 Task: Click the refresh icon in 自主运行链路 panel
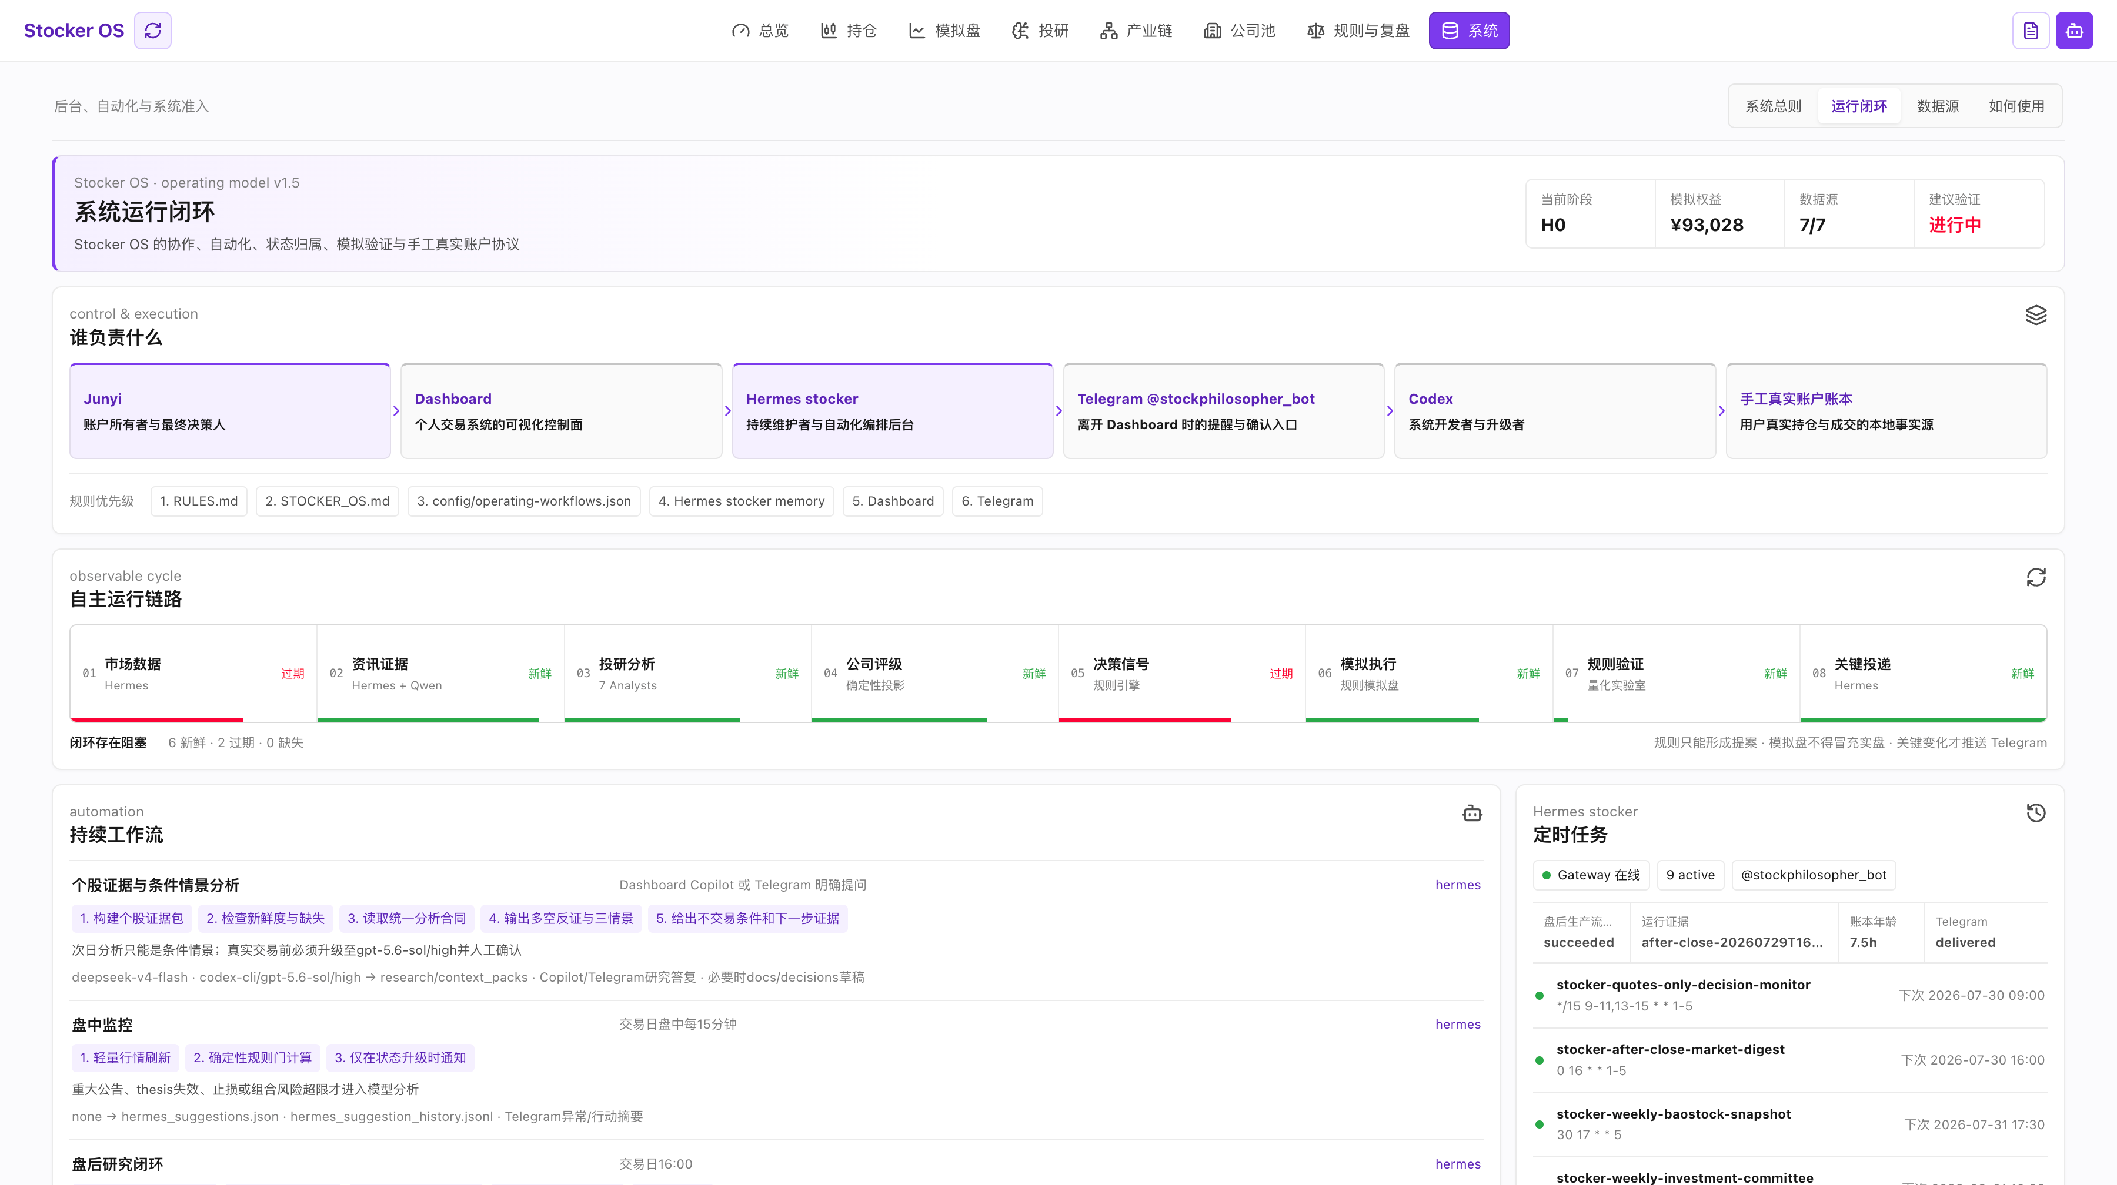[2036, 577]
